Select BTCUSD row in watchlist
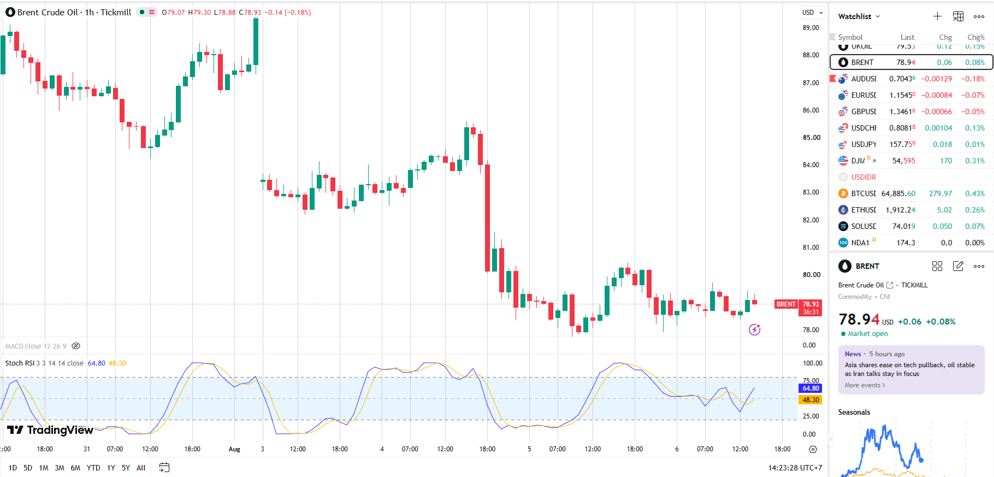 tap(911, 193)
